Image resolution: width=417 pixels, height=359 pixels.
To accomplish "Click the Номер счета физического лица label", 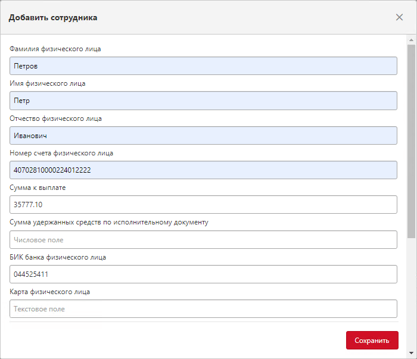I will [x=61, y=153].
